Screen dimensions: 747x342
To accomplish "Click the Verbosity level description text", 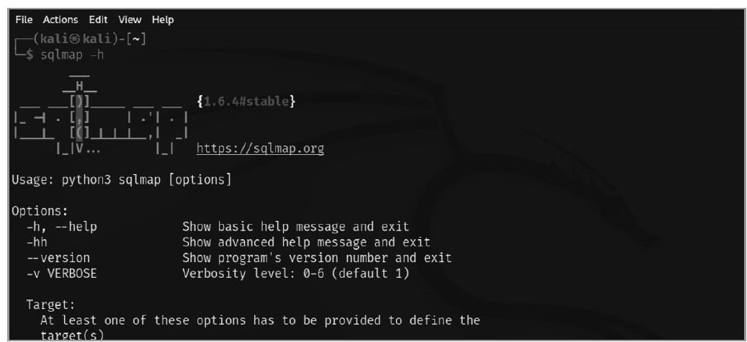I will pyautogui.click(x=295, y=274).
